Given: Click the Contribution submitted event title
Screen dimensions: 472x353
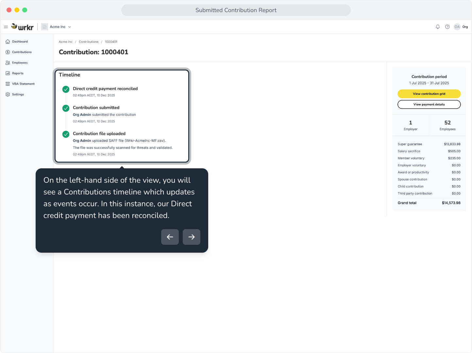Looking at the screenshot, I should pyautogui.click(x=96, y=108).
